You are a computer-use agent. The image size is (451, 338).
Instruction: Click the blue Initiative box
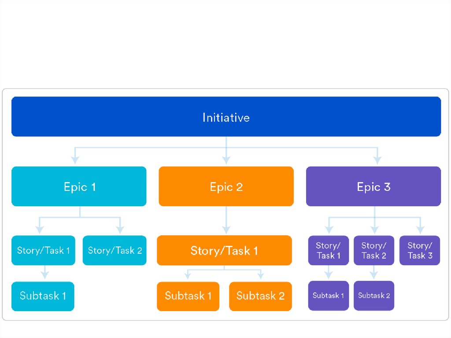(226, 117)
